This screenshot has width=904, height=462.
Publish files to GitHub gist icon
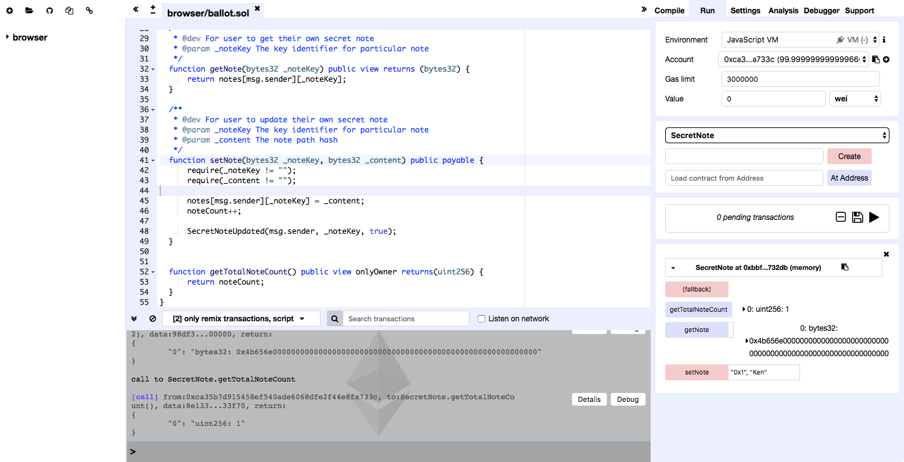(x=49, y=11)
